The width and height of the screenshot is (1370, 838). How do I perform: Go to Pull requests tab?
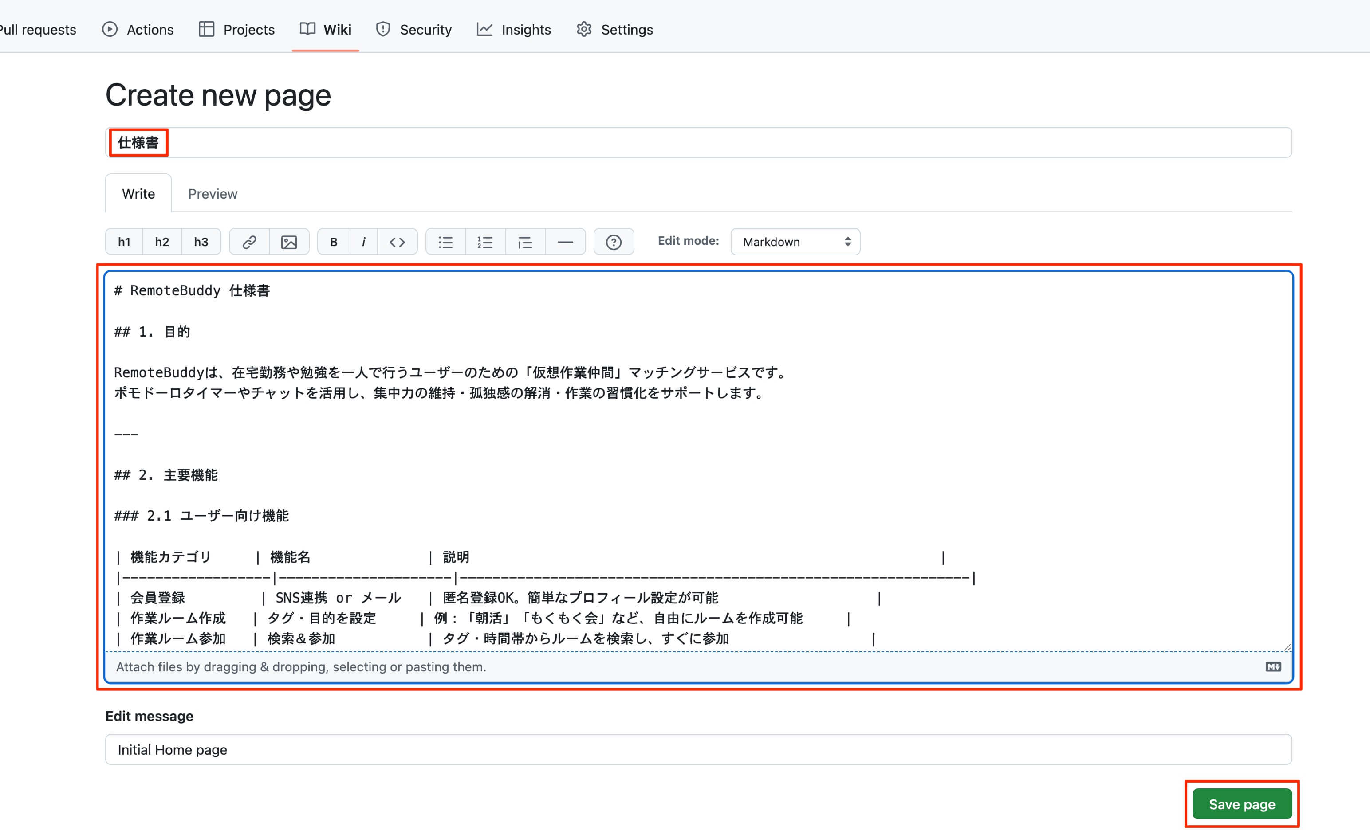(x=38, y=29)
